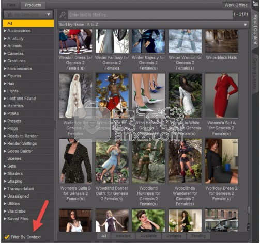Open Winston Dress for Genesis 2 thumbnail
Viewport: 260px width, 244px height.
coord(75,41)
